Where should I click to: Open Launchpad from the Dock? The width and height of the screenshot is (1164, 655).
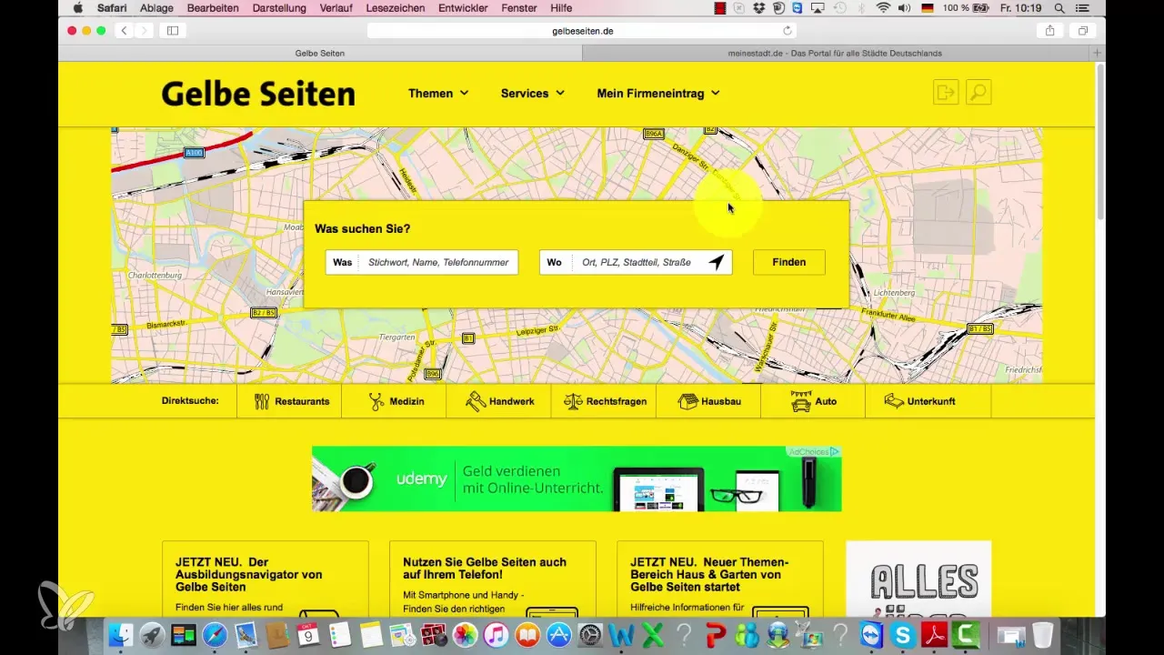(x=152, y=634)
